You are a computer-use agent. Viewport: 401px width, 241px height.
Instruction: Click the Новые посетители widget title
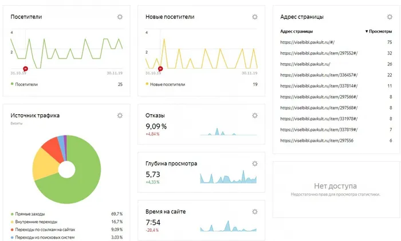click(170, 17)
